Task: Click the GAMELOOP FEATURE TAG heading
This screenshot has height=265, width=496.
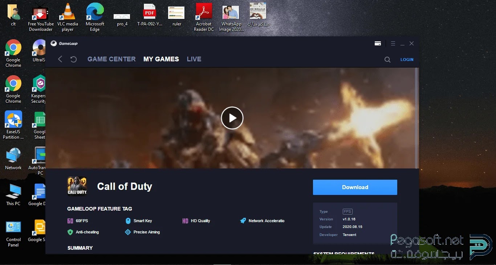Action: (x=99, y=209)
